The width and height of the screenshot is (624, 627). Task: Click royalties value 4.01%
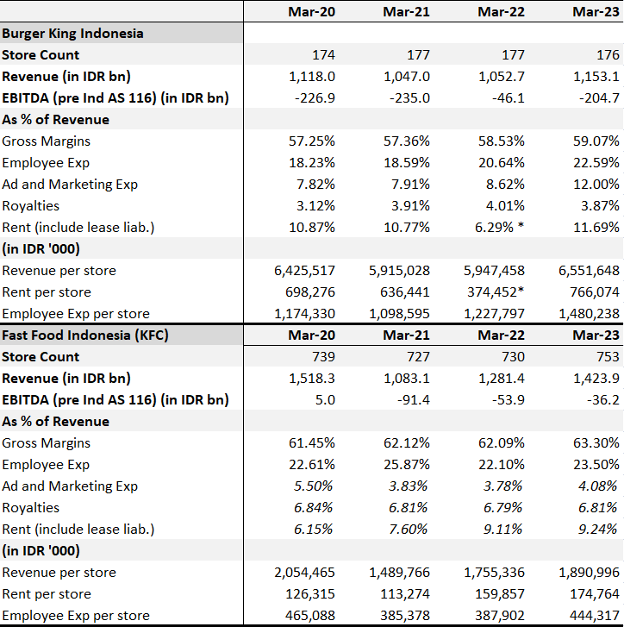pyautogui.click(x=505, y=206)
